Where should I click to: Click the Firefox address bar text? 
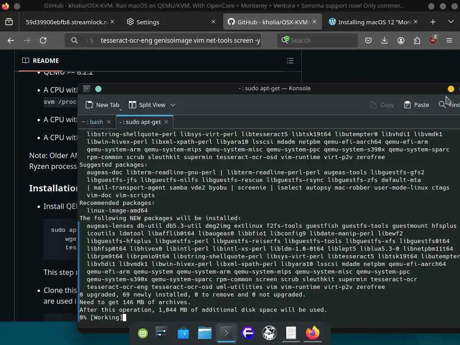click(x=180, y=40)
